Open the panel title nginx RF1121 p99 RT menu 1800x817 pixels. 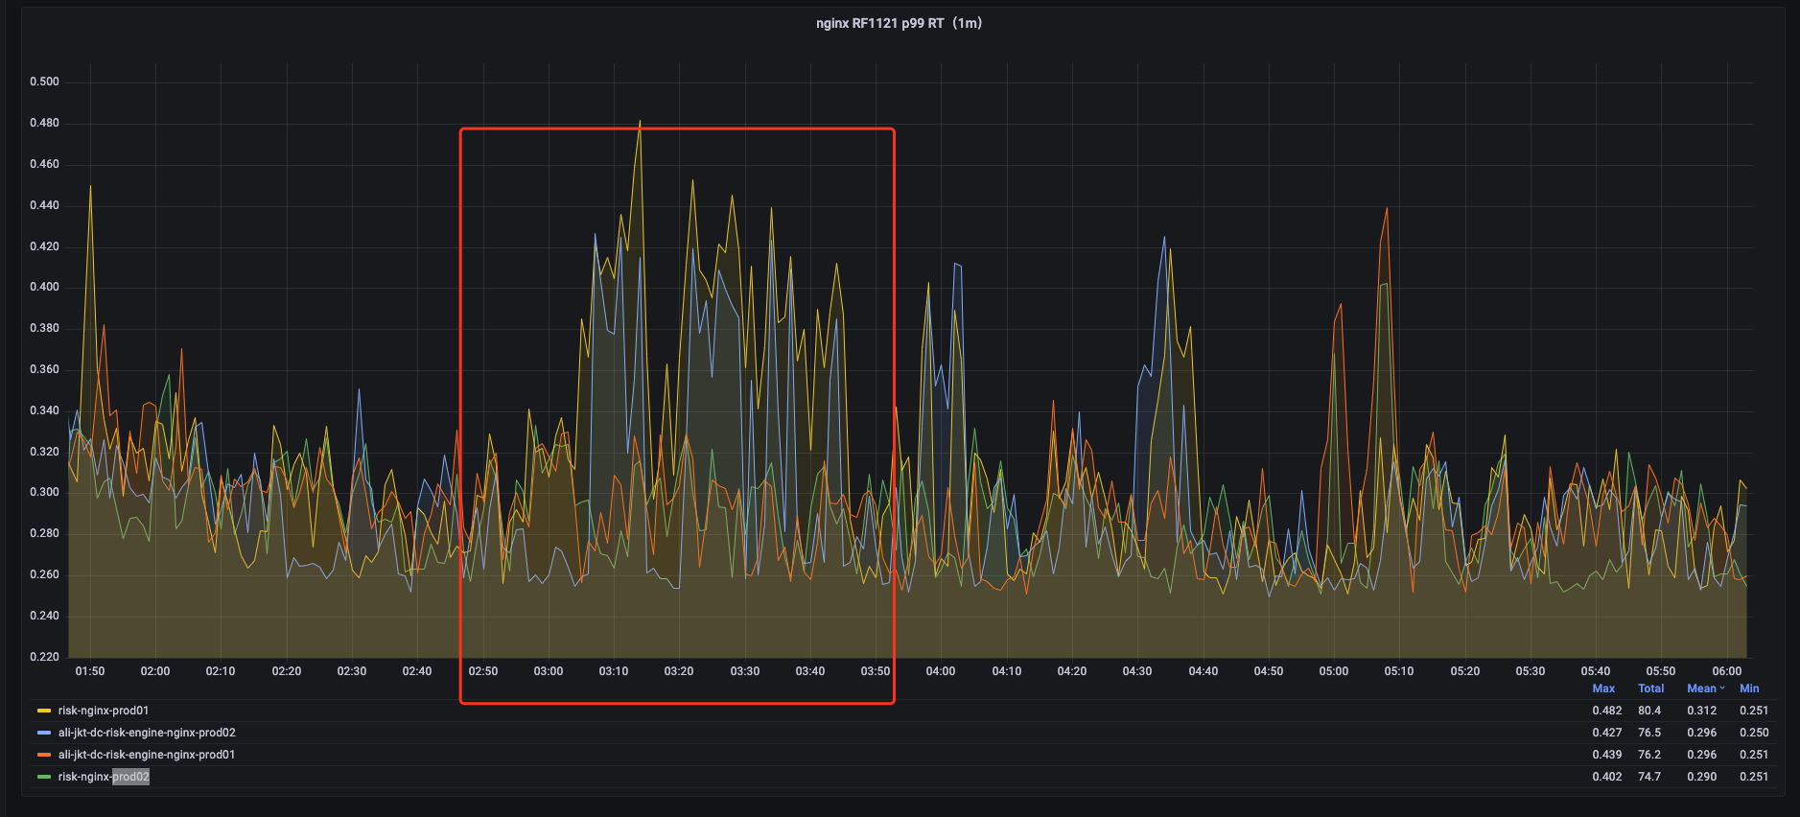click(900, 23)
